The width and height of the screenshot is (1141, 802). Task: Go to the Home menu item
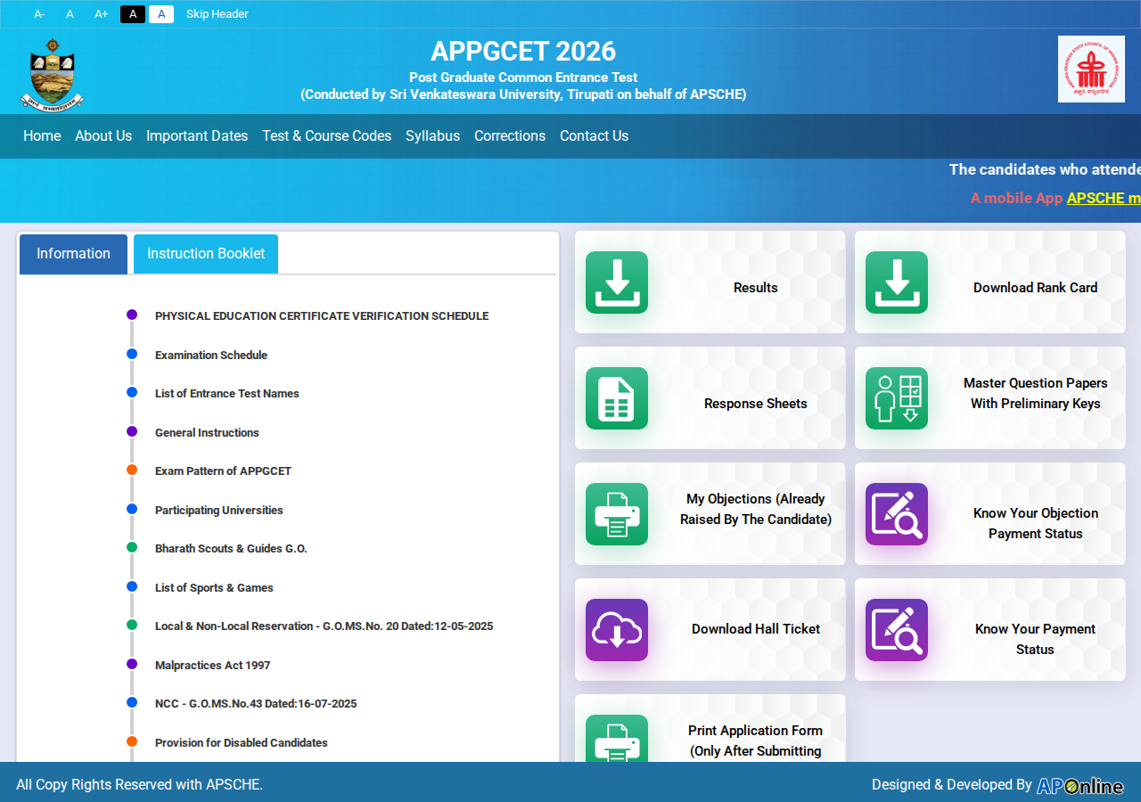point(42,136)
